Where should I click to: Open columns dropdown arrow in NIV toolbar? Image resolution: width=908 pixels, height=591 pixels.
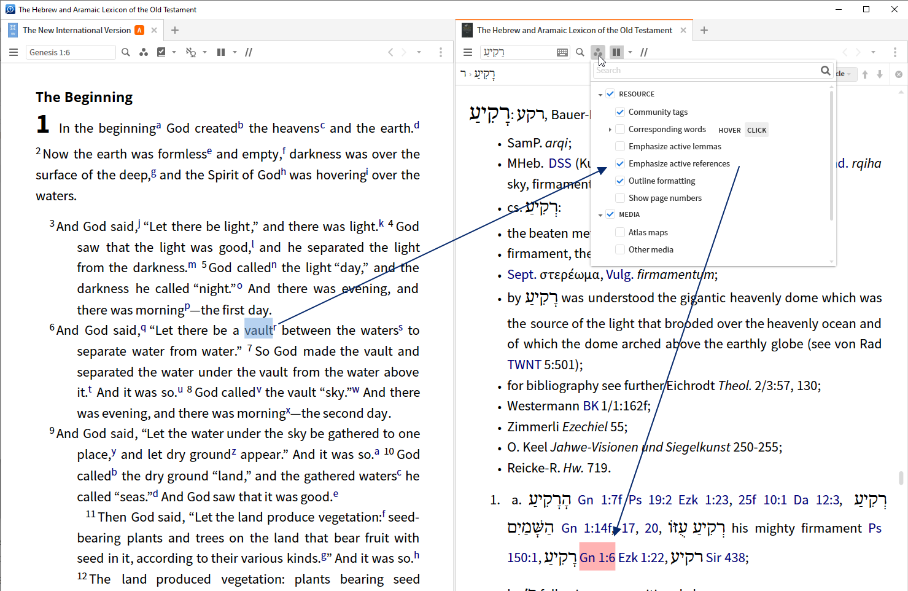click(x=235, y=52)
